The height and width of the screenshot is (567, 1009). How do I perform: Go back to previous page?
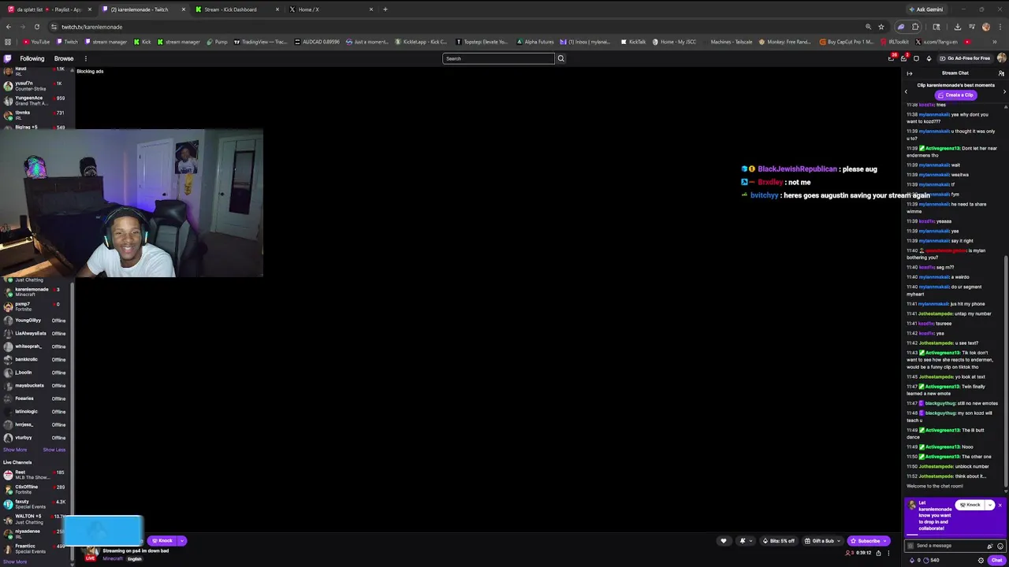[8, 27]
